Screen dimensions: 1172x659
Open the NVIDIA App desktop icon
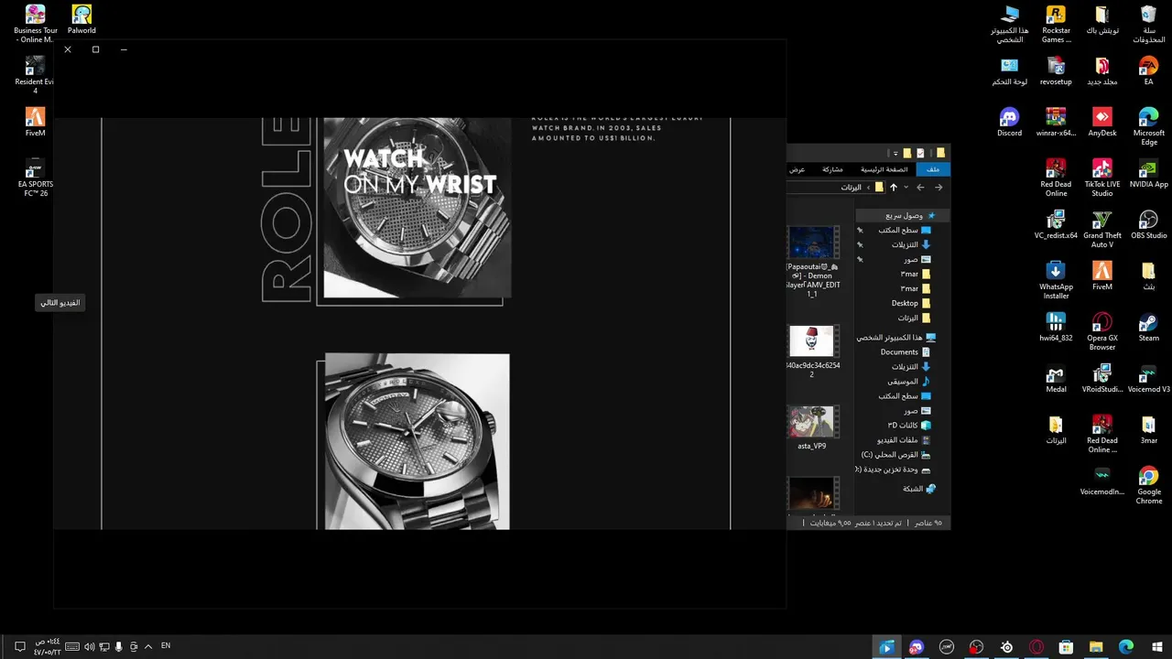pyautogui.click(x=1148, y=172)
